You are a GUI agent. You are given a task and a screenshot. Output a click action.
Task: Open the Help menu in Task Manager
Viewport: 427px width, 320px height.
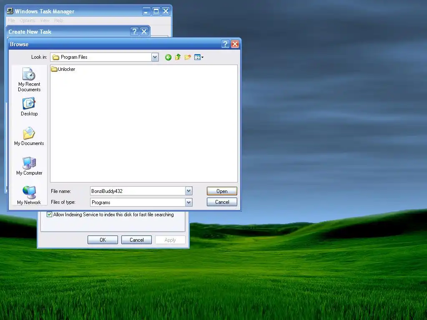tap(58, 20)
